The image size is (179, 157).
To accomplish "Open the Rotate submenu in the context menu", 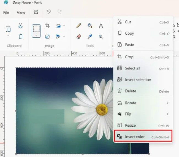I will pyautogui.click(x=143, y=103).
